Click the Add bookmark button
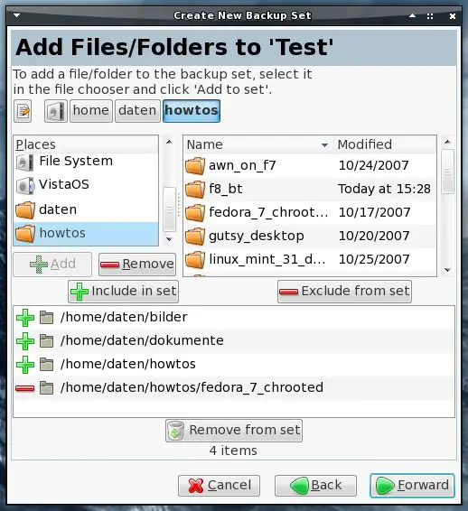Screen dimensions: 468x511 pyautogui.click(x=52, y=265)
